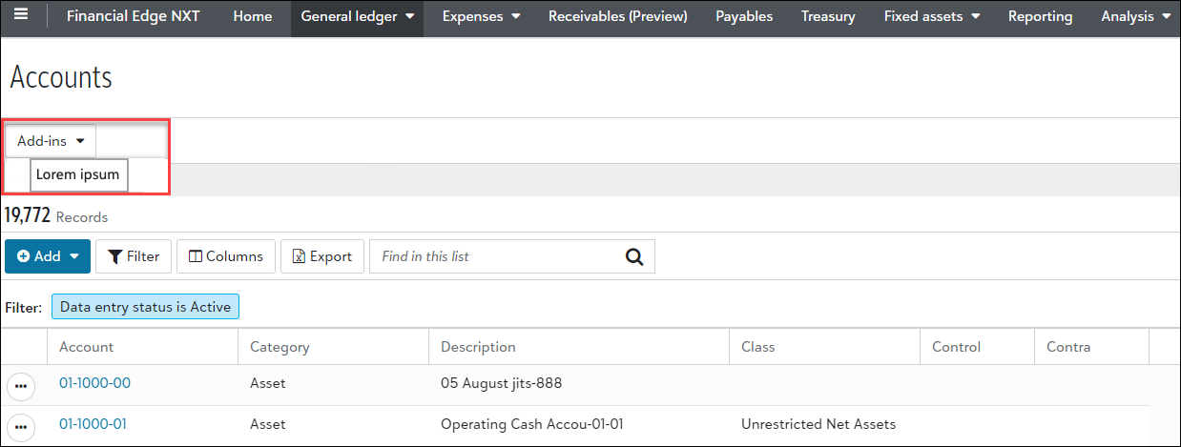This screenshot has height=447, width=1181.
Task: Click the Data entry status filter tag
Action: point(145,307)
